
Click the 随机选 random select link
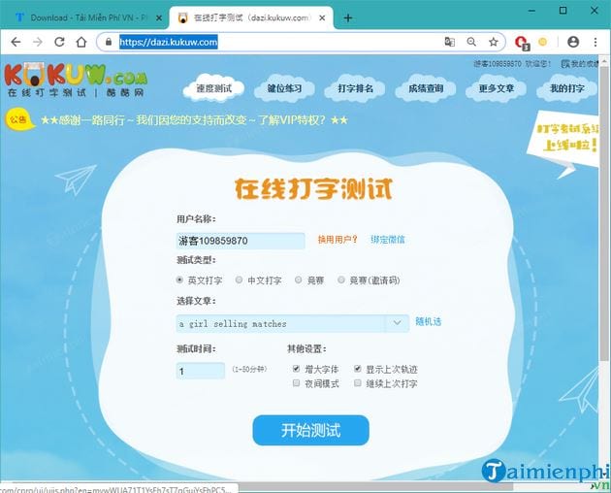428,322
